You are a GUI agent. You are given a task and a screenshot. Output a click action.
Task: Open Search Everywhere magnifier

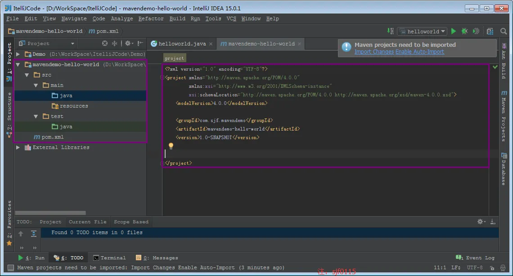click(x=504, y=31)
